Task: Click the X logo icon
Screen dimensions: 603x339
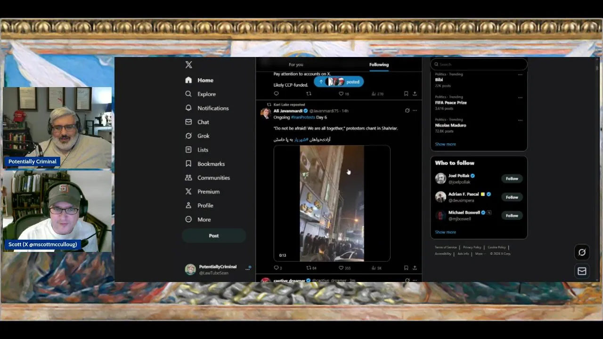Action: point(188,65)
